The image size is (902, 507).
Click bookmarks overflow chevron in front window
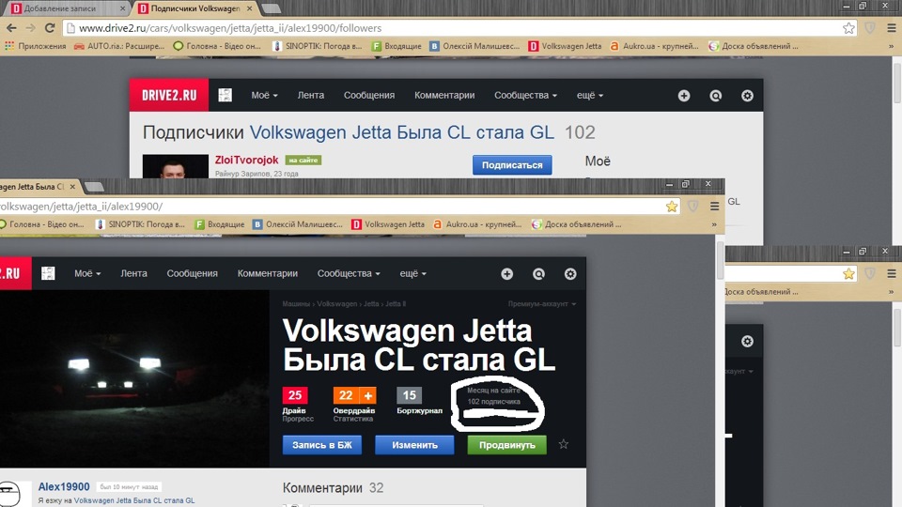tap(714, 224)
